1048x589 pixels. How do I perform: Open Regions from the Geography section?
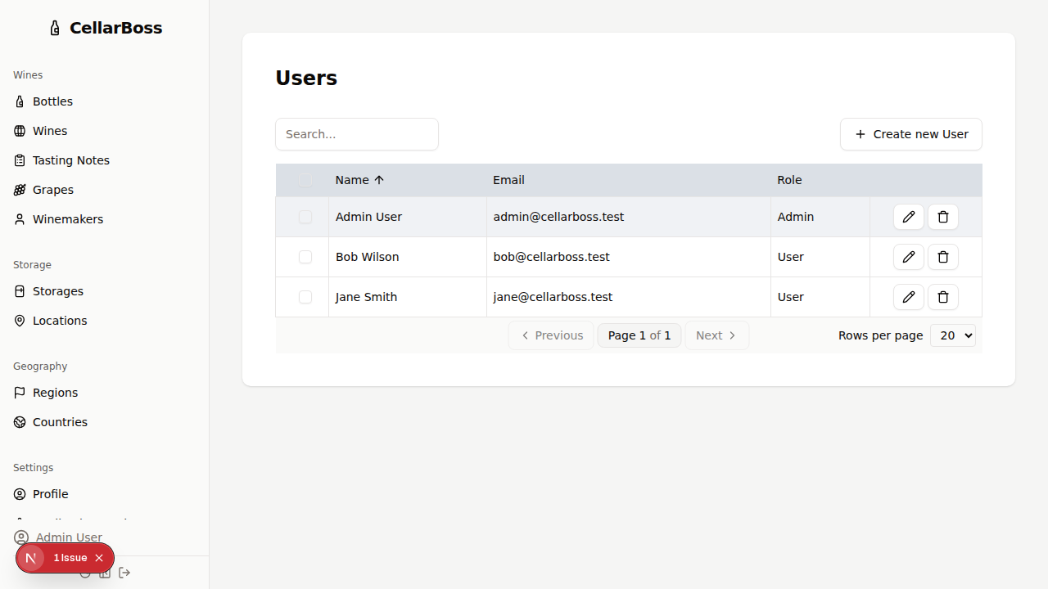click(54, 393)
